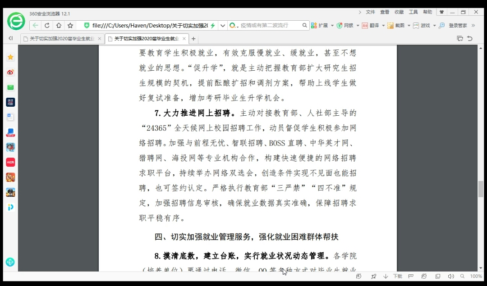Open a new tab with the plus button
This screenshot has width=487, height=286.
(193, 39)
